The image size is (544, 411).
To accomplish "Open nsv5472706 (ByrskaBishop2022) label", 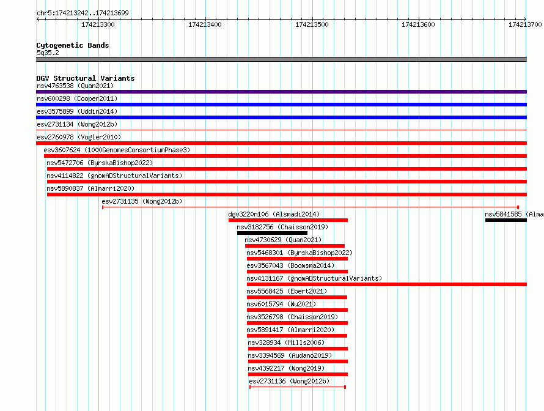I will point(100,163).
